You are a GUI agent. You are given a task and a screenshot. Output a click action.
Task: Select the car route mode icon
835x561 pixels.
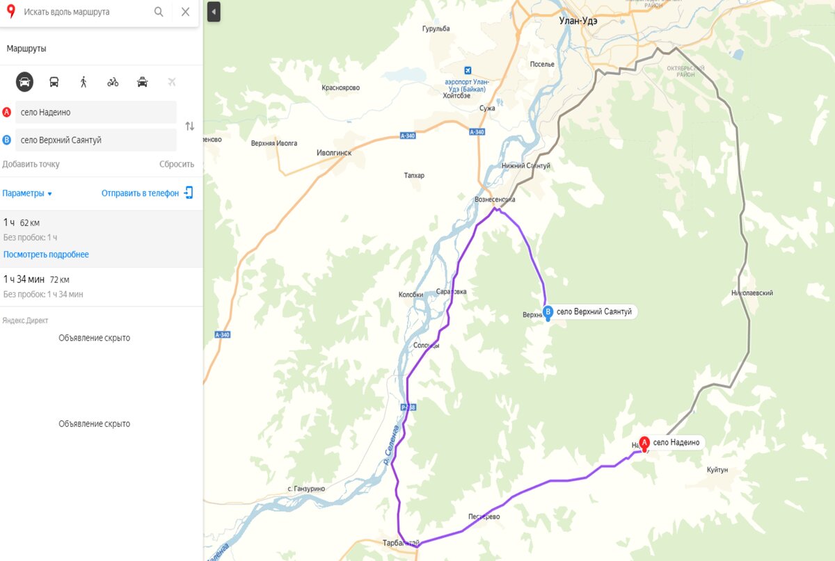pos(25,82)
